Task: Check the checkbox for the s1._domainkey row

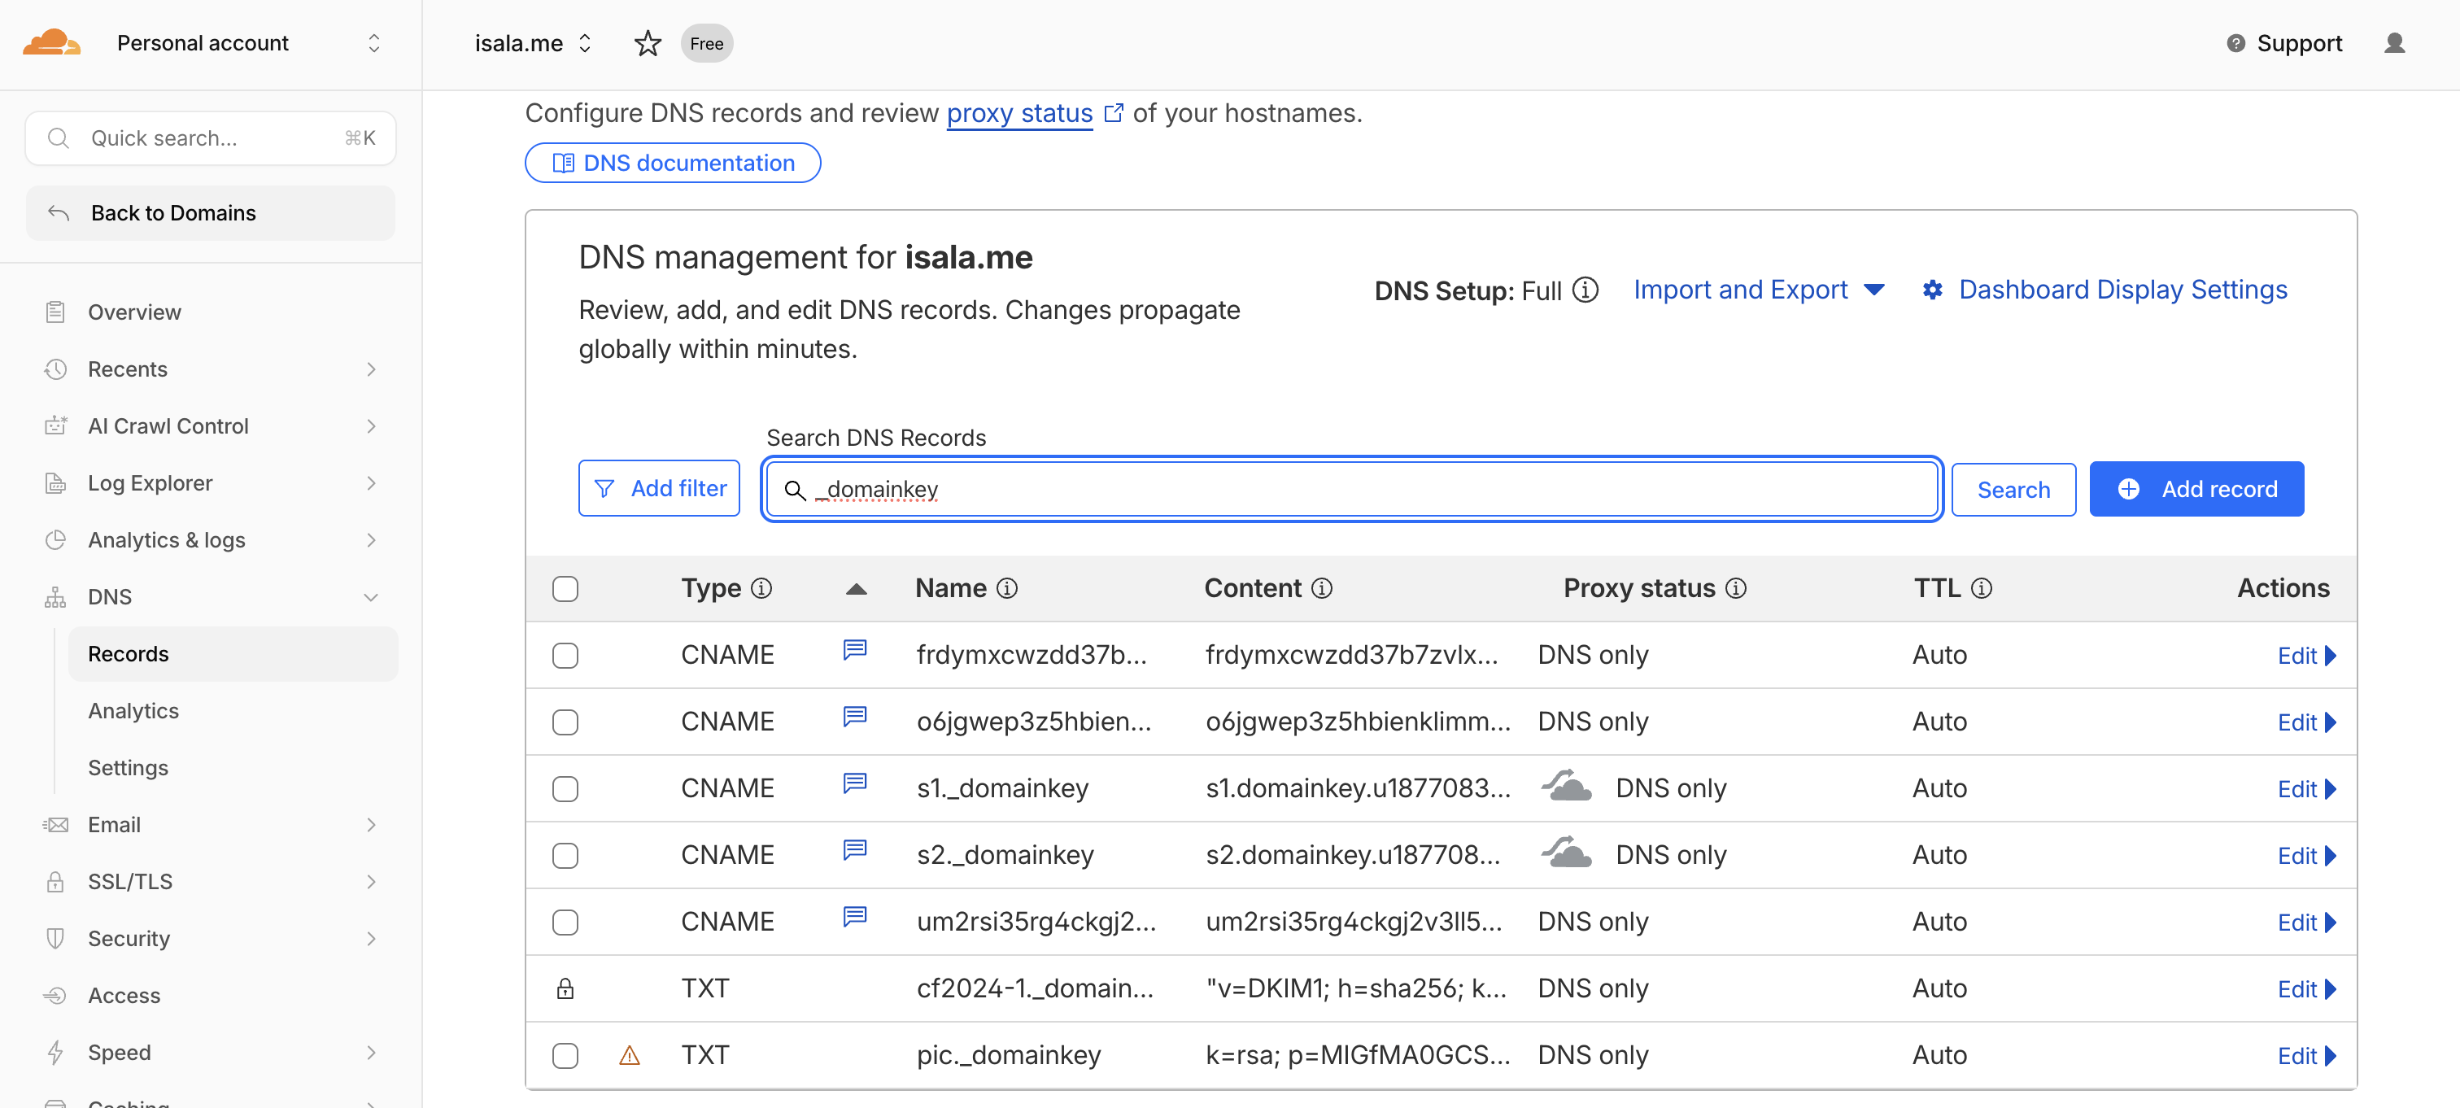Action: pyautogui.click(x=565, y=789)
